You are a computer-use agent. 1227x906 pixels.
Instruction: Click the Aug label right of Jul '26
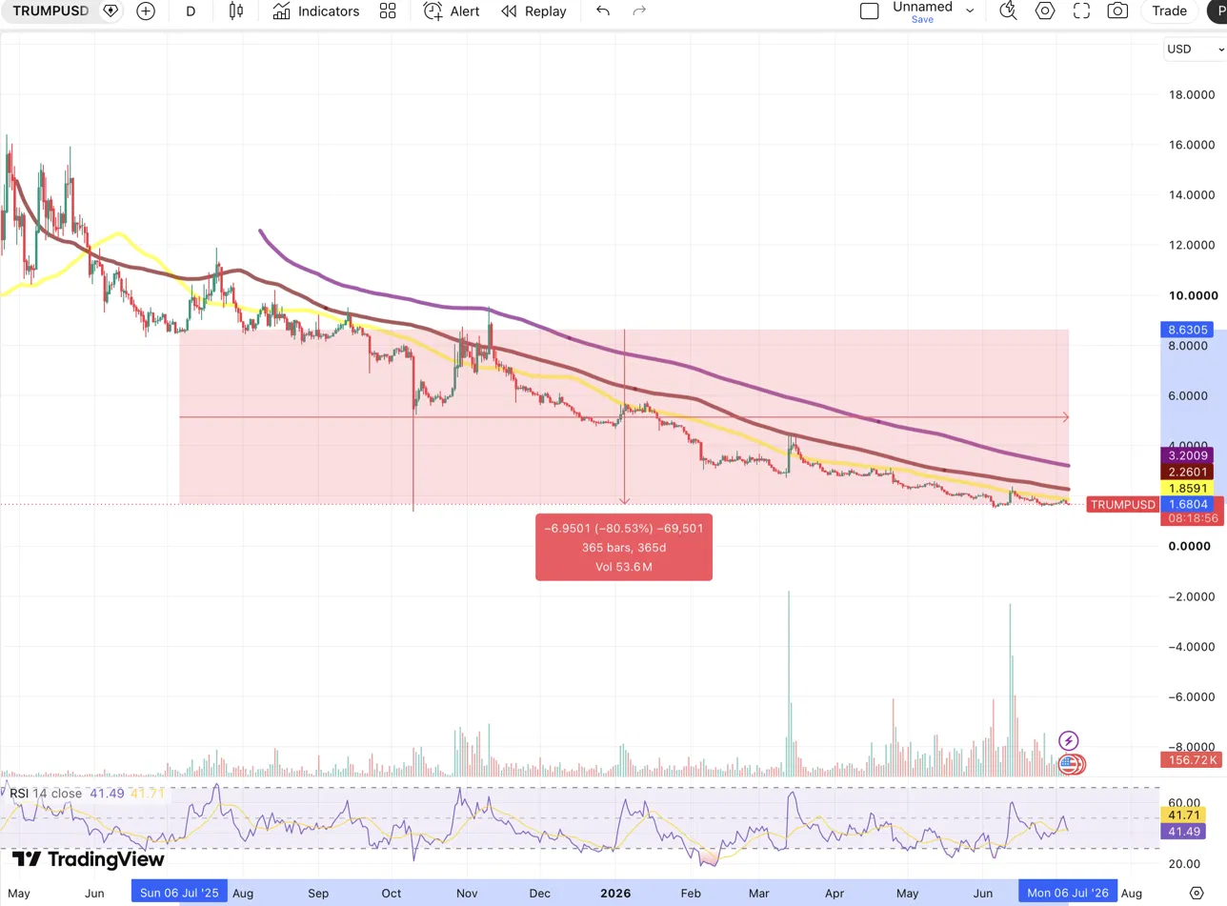pos(1131,894)
